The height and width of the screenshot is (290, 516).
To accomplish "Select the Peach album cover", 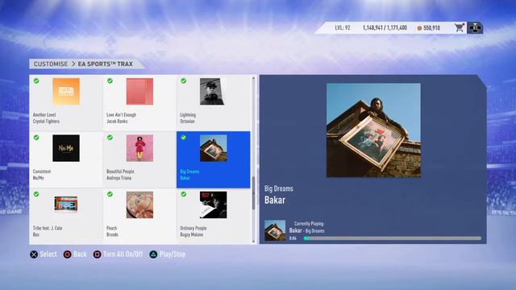I will pos(139,205).
